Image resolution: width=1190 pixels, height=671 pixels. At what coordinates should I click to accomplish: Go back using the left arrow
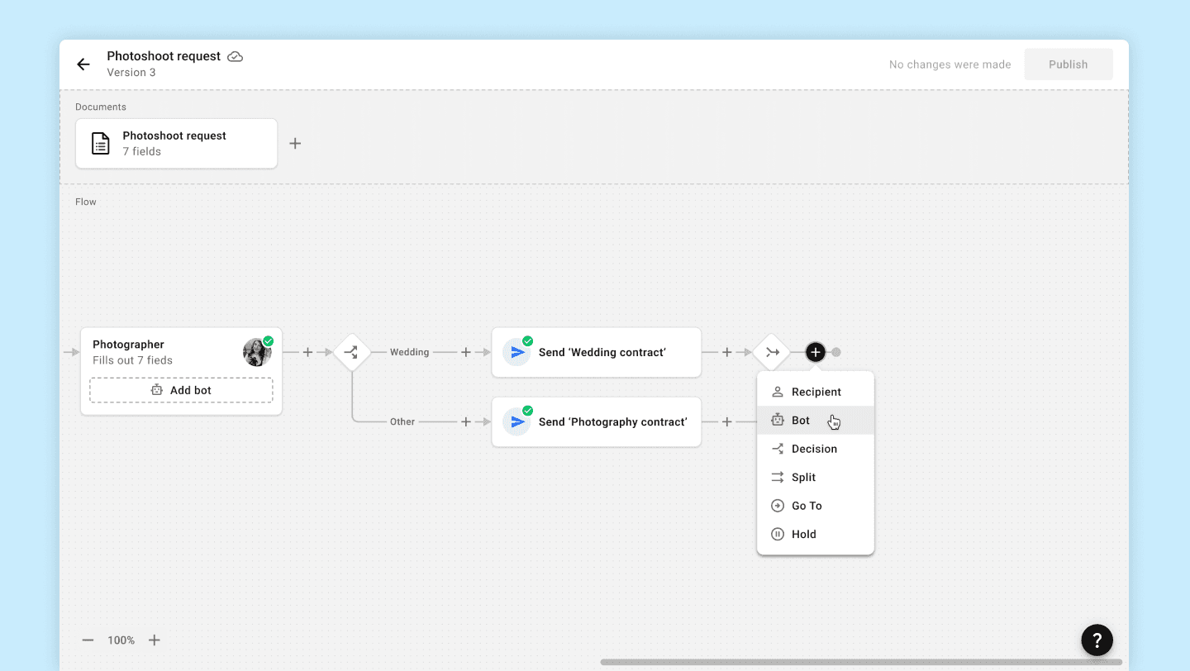[x=83, y=64]
